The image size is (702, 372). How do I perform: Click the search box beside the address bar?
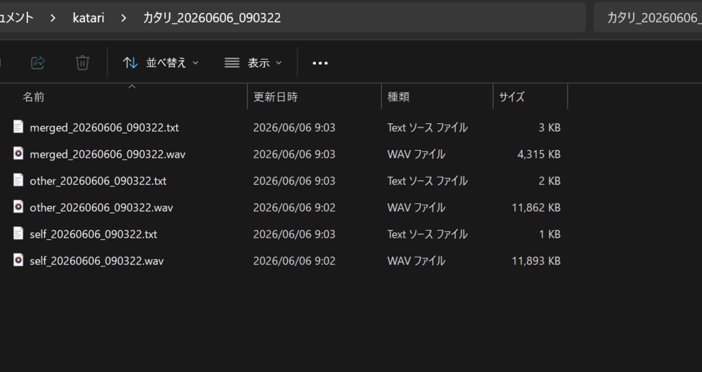point(647,17)
